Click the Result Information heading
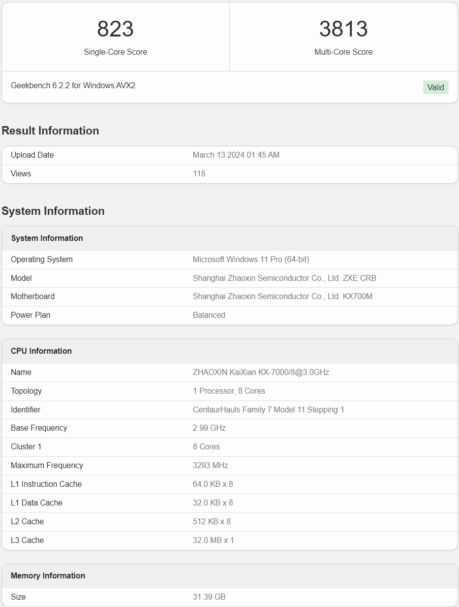 coord(50,131)
